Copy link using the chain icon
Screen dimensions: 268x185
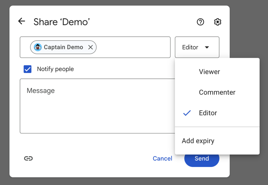click(x=28, y=158)
